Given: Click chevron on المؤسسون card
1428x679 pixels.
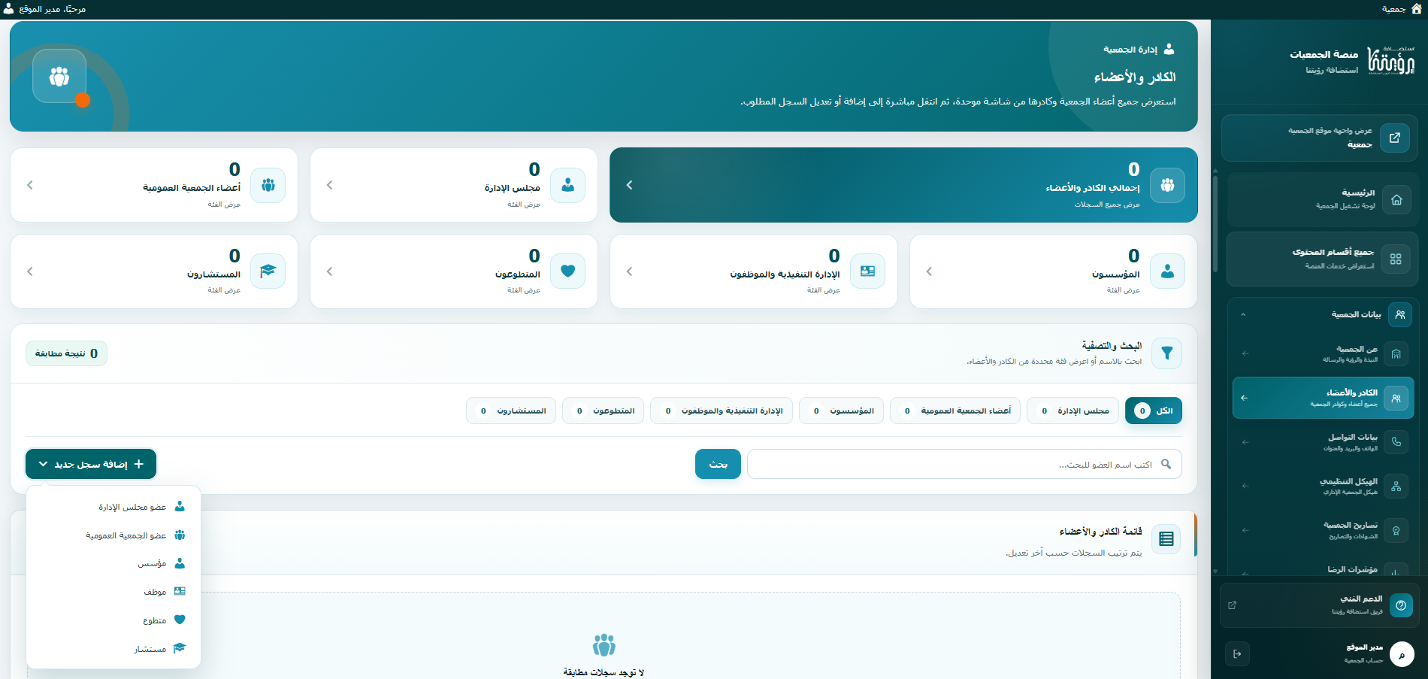Looking at the screenshot, I should point(930,271).
